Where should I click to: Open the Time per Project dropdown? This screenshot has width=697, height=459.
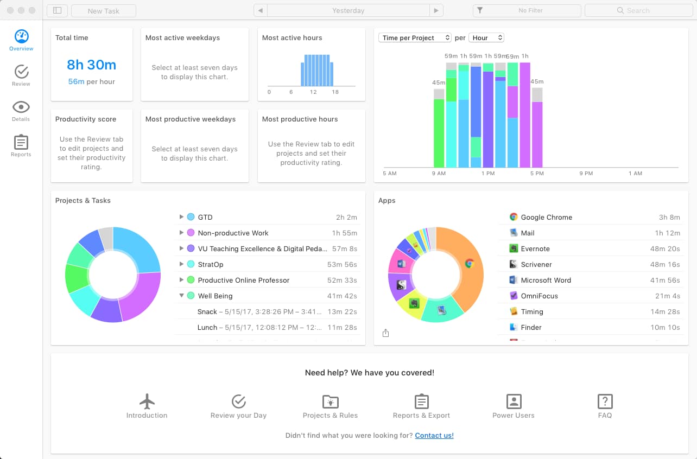(x=415, y=38)
